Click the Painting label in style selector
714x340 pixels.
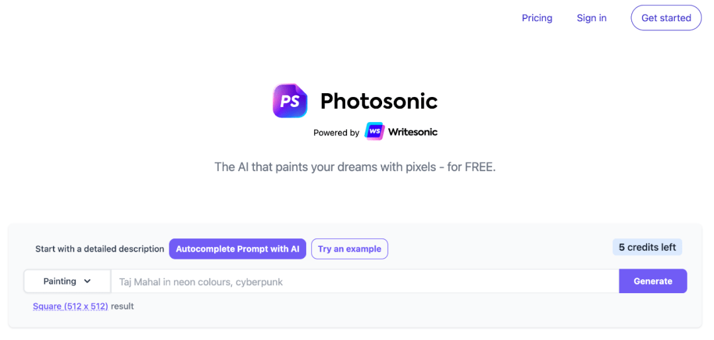(x=59, y=281)
